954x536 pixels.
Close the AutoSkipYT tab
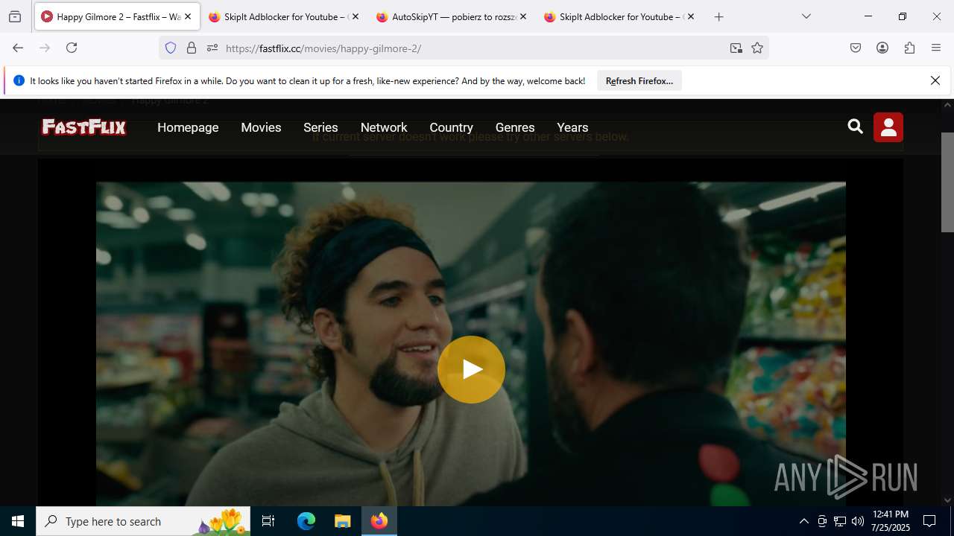tap(523, 16)
